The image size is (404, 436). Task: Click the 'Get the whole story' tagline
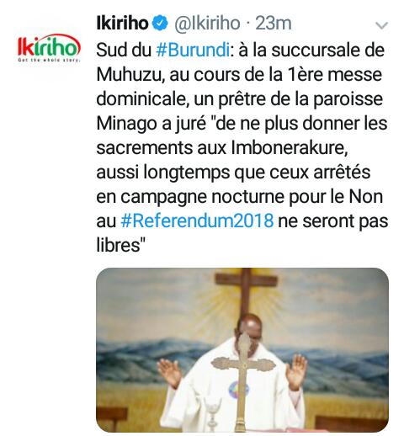click(49, 60)
